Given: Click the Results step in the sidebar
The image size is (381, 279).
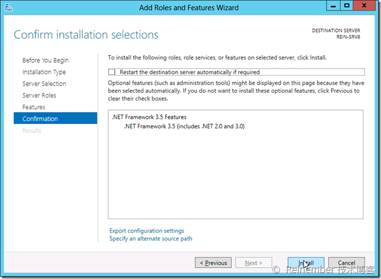Looking at the screenshot, I should (x=32, y=131).
